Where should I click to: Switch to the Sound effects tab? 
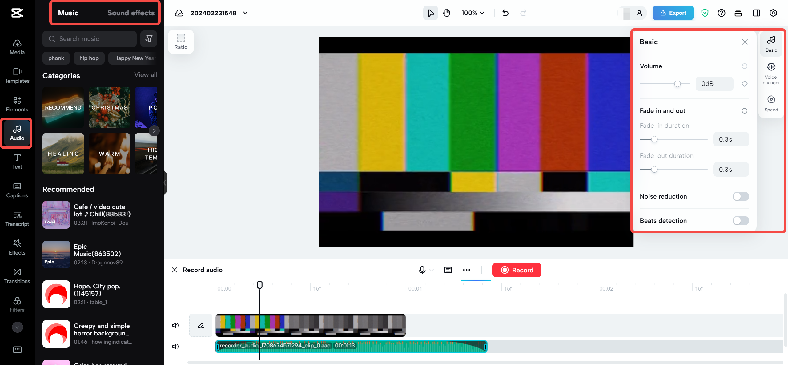point(131,13)
